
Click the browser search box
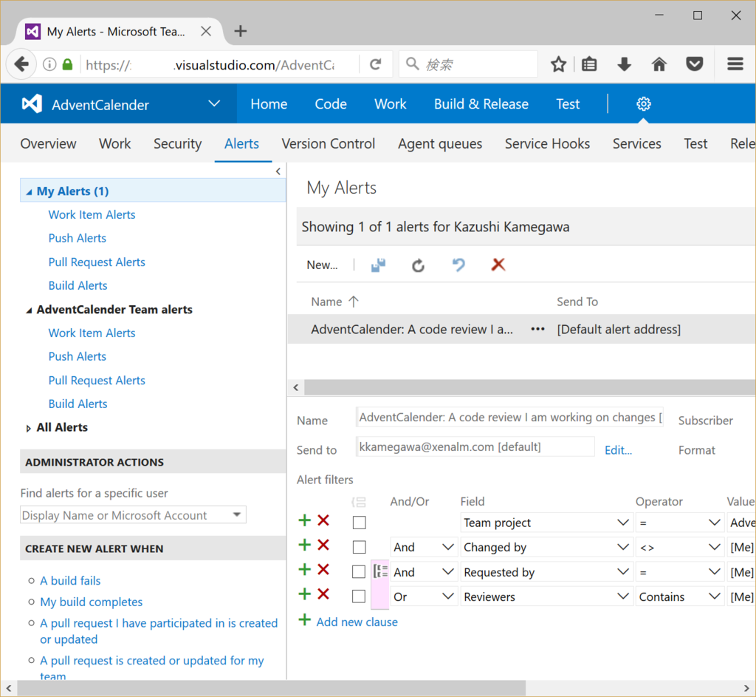pyautogui.click(x=468, y=64)
